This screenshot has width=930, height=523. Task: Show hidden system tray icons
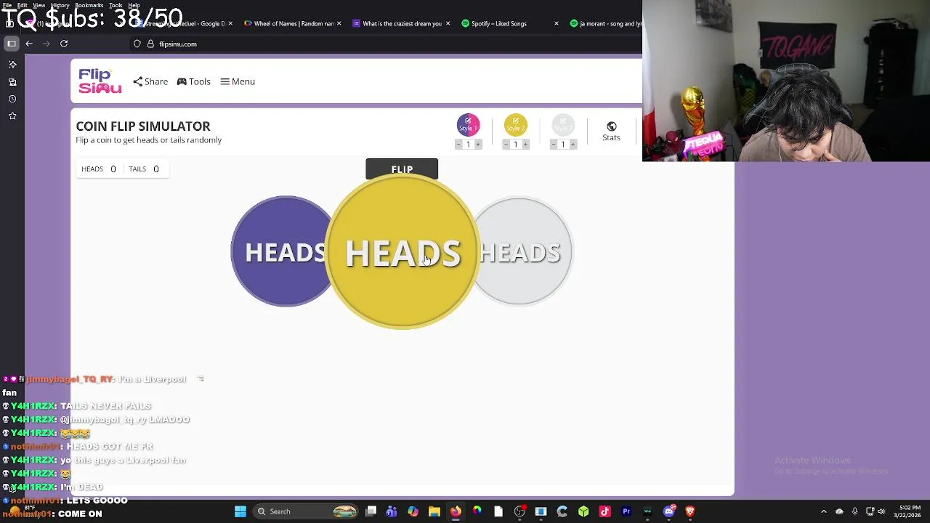[x=823, y=511]
